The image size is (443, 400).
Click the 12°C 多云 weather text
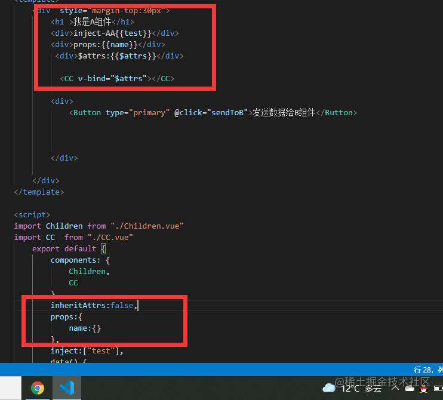[x=362, y=389]
